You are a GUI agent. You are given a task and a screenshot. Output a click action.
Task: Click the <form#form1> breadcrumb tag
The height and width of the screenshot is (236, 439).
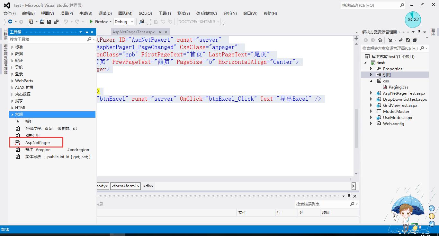126,186
